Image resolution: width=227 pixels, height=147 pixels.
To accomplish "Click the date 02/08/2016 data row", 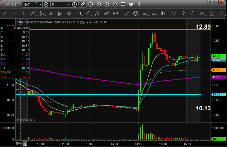I will pos(15,28).
